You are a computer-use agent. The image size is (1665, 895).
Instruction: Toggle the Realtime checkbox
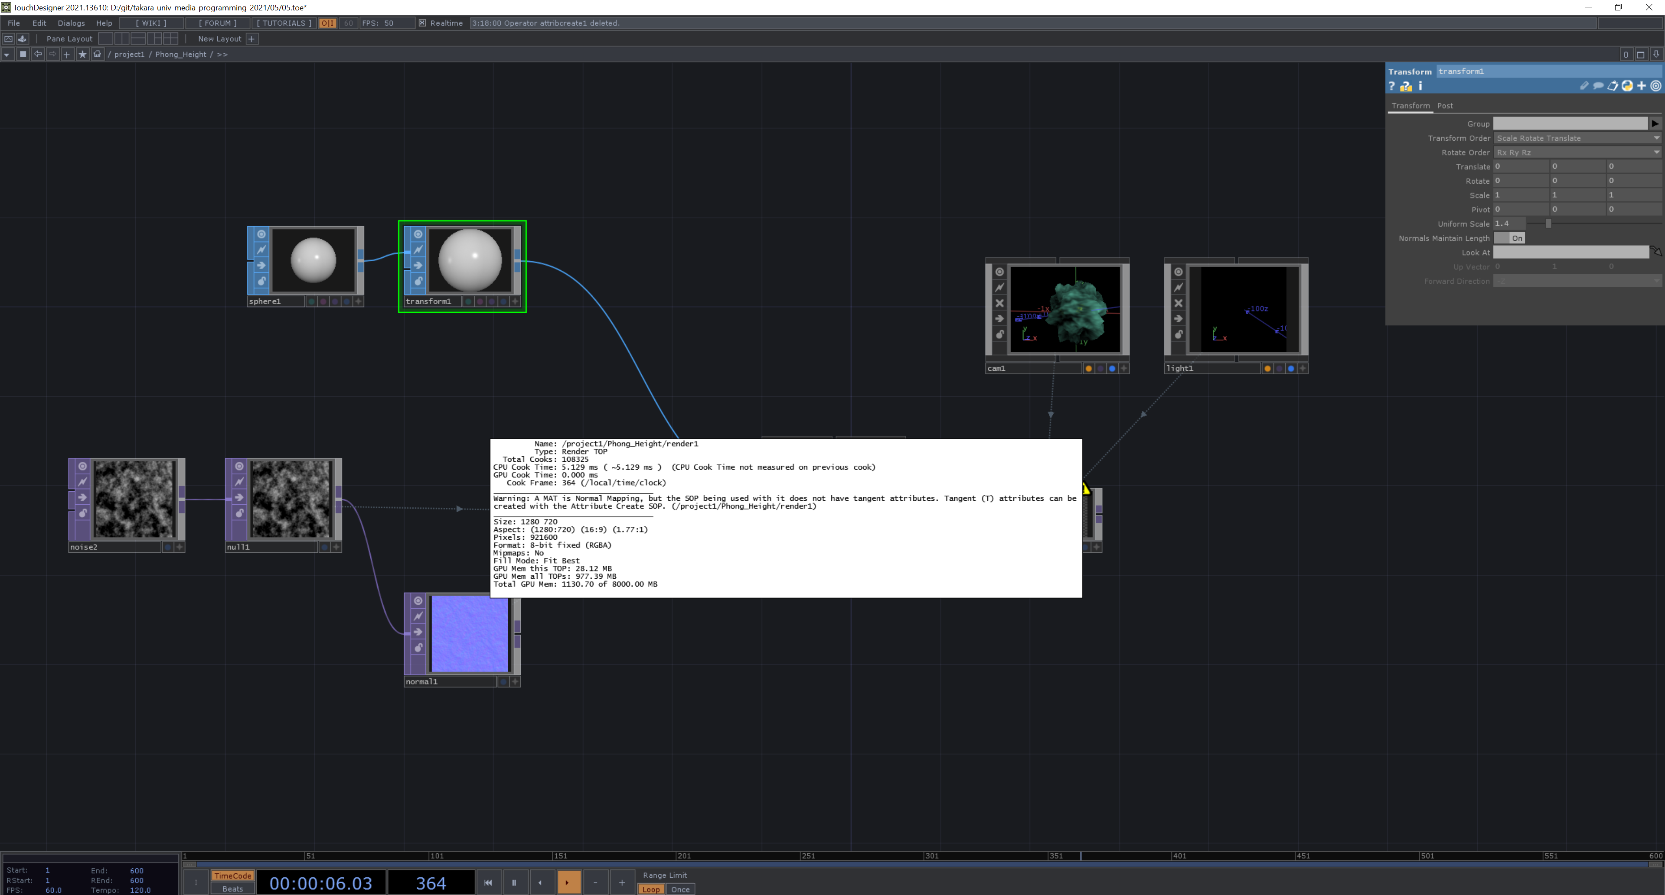click(x=422, y=23)
